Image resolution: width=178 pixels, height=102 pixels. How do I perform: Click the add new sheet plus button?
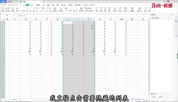[x=19, y=99]
